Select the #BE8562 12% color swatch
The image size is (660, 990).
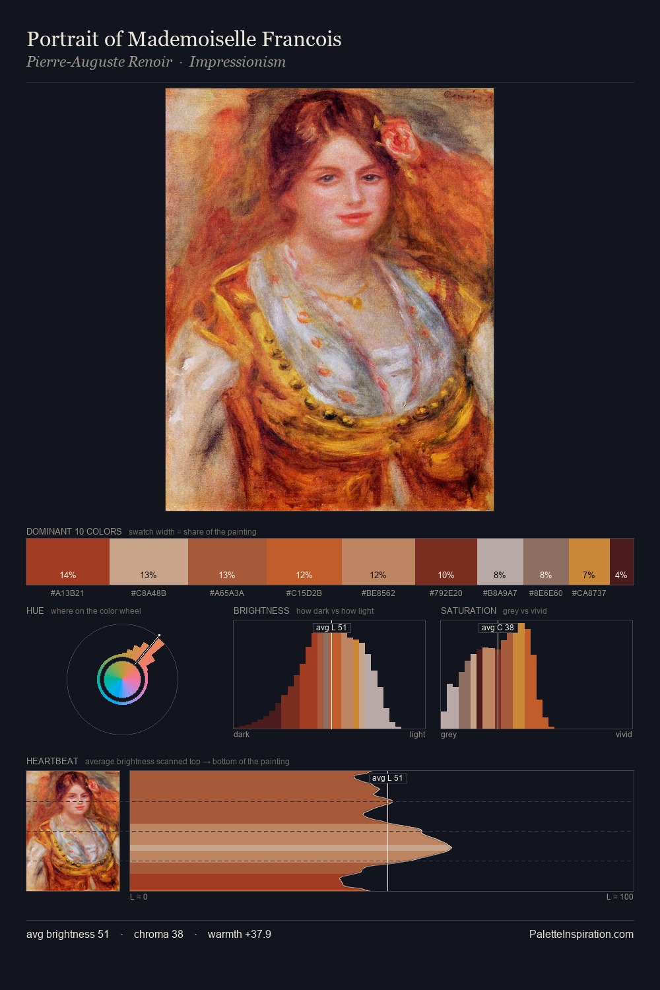[x=378, y=562]
